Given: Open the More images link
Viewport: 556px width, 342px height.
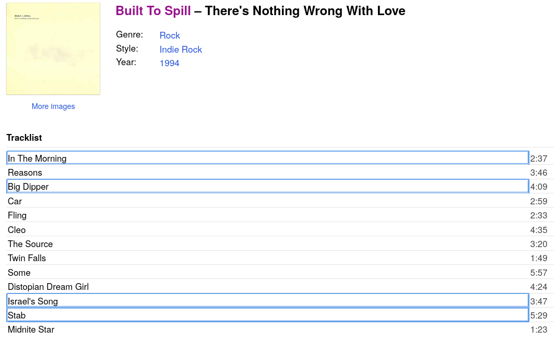Looking at the screenshot, I should coord(53,106).
